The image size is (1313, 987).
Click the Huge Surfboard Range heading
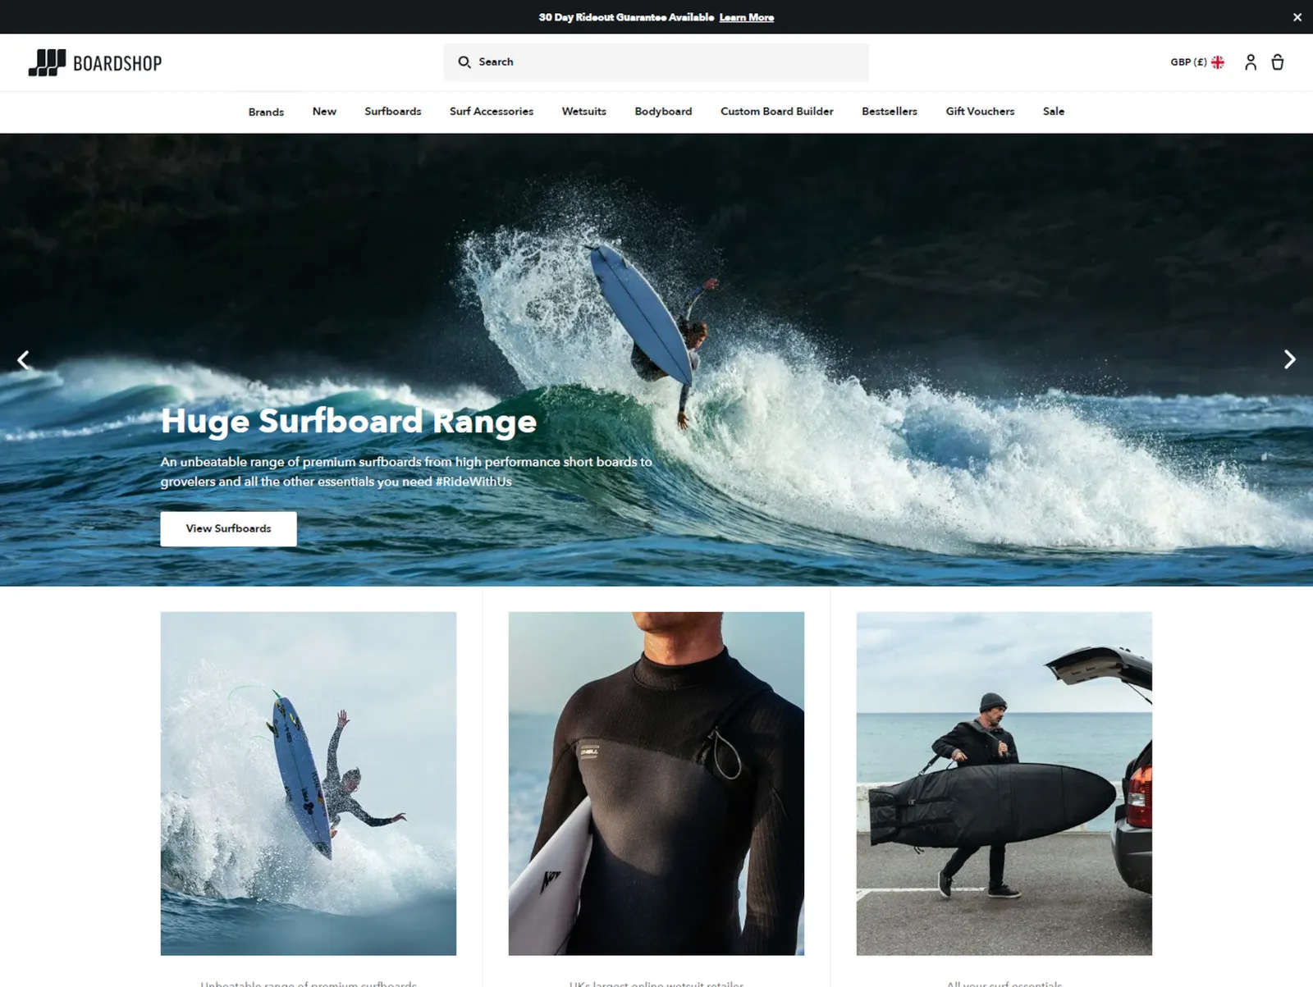(349, 421)
